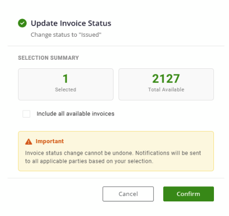Tick the Include all available invoices checkbox
The image size is (229, 216).
pyautogui.click(x=27, y=114)
